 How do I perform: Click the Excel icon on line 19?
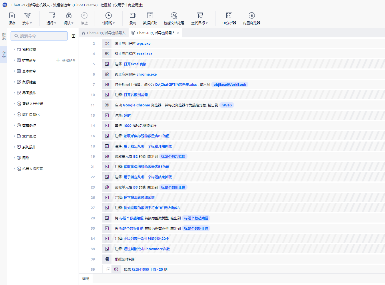pyautogui.click(x=107, y=156)
